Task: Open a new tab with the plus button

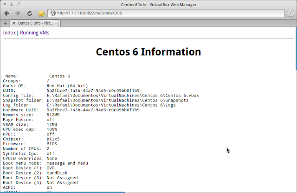Action: pyautogui.click(x=5, y=23)
